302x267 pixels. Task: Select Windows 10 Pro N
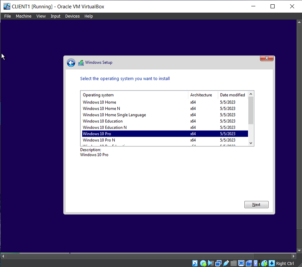(165, 140)
